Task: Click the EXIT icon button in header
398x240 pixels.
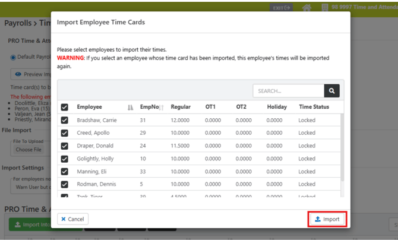Action: 281,8
